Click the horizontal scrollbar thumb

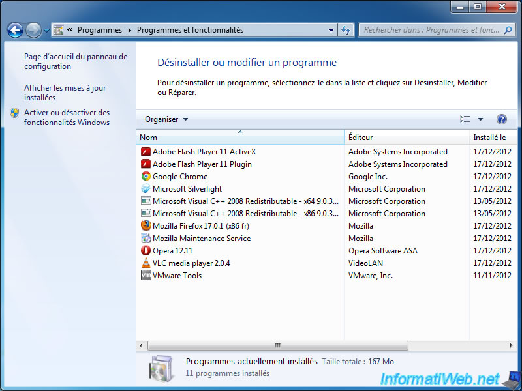pos(278,345)
